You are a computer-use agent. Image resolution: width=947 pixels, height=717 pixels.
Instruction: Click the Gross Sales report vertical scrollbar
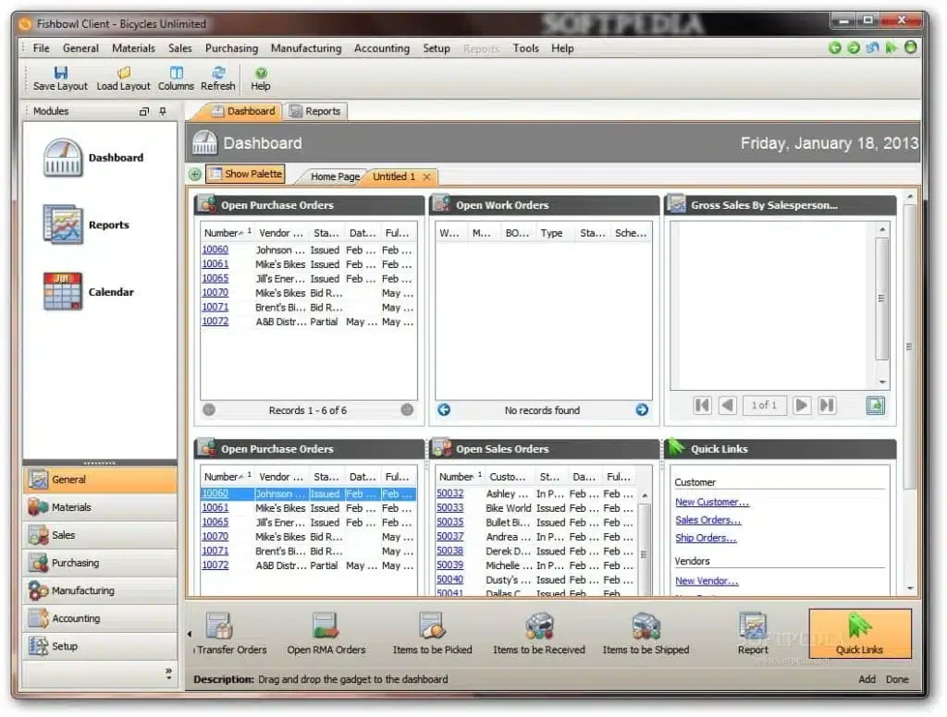pos(881,298)
